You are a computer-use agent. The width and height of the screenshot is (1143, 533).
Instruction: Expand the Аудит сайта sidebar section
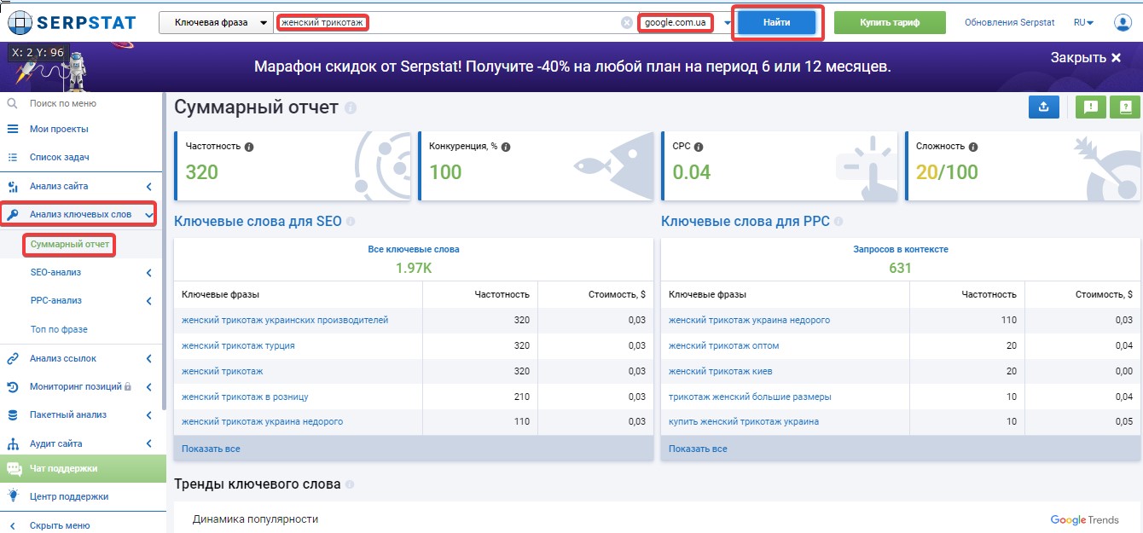148,443
